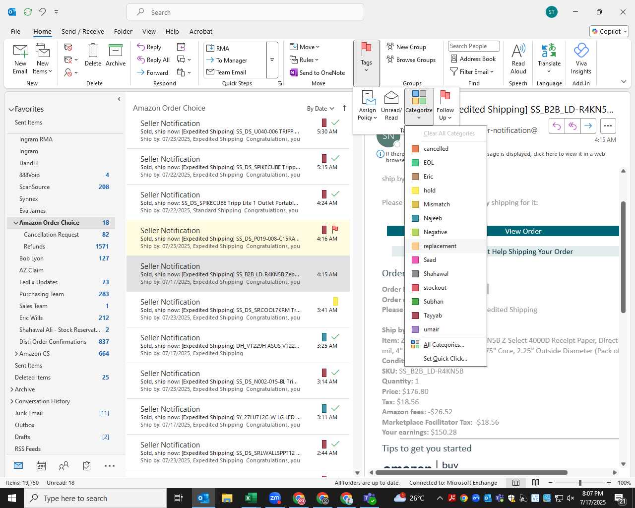Click the Send/Receive sync icon in title bar
The width and height of the screenshot is (635, 508).
28,12
